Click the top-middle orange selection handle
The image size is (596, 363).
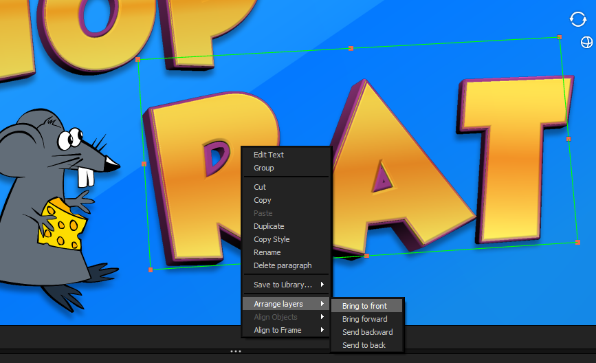point(351,48)
